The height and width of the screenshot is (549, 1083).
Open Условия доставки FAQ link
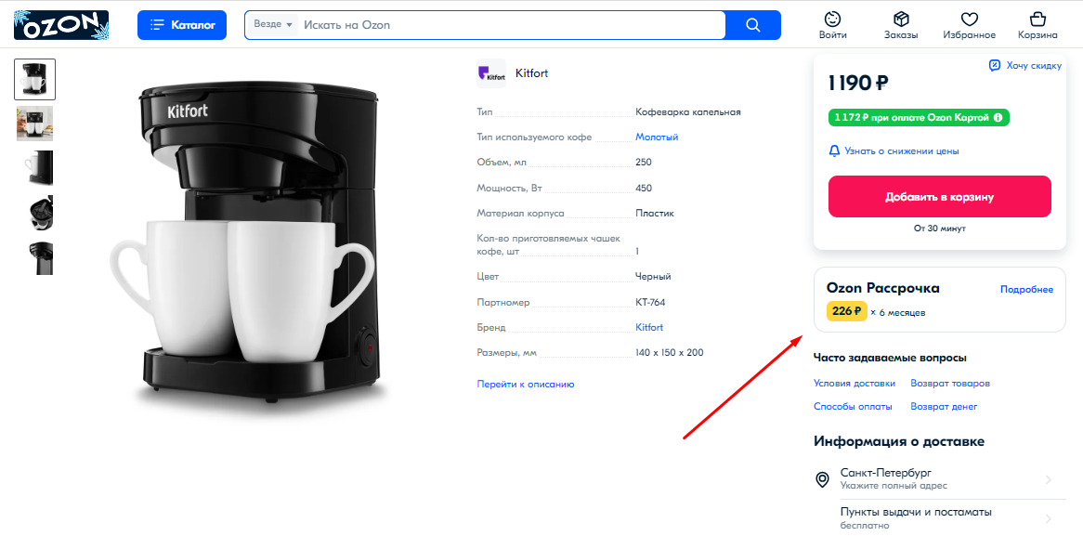pyautogui.click(x=855, y=384)
